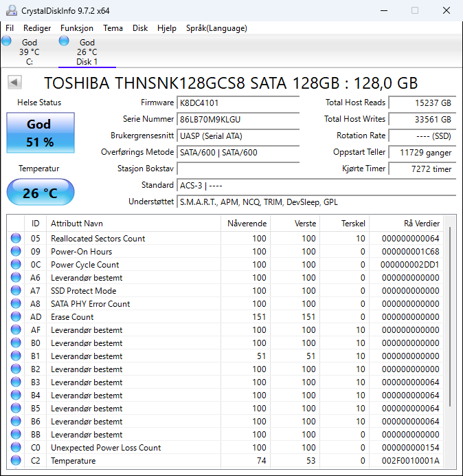Click the Nåverende column header
The width and height of the screenshot is (463, 476).
[245, 224]
